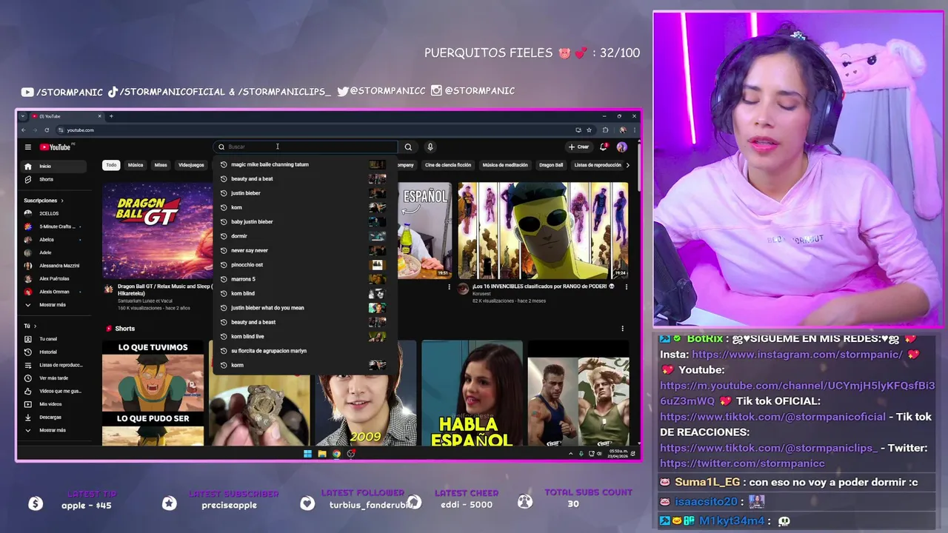The width and height of the screenshot is (948, 533).
Task: Choose suggestion "marrons 5"
Action: (304, 279)
